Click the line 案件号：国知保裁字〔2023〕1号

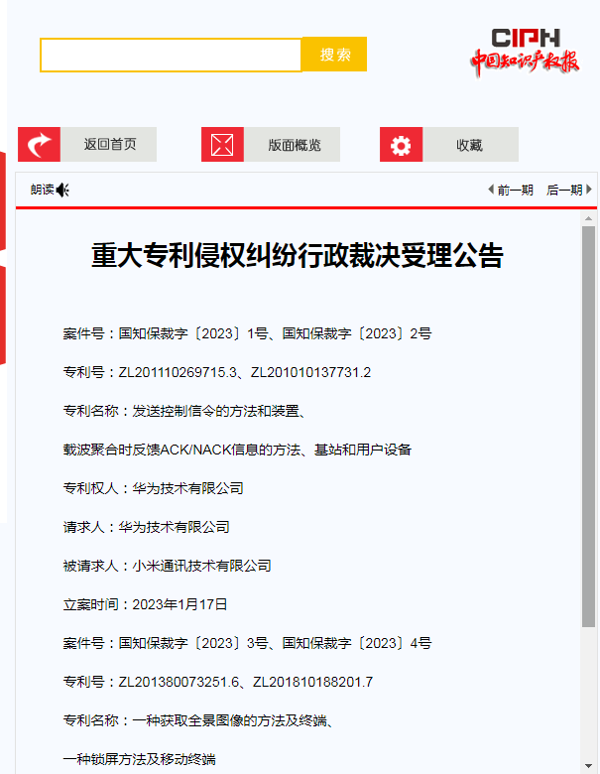(x=247, y=333)
